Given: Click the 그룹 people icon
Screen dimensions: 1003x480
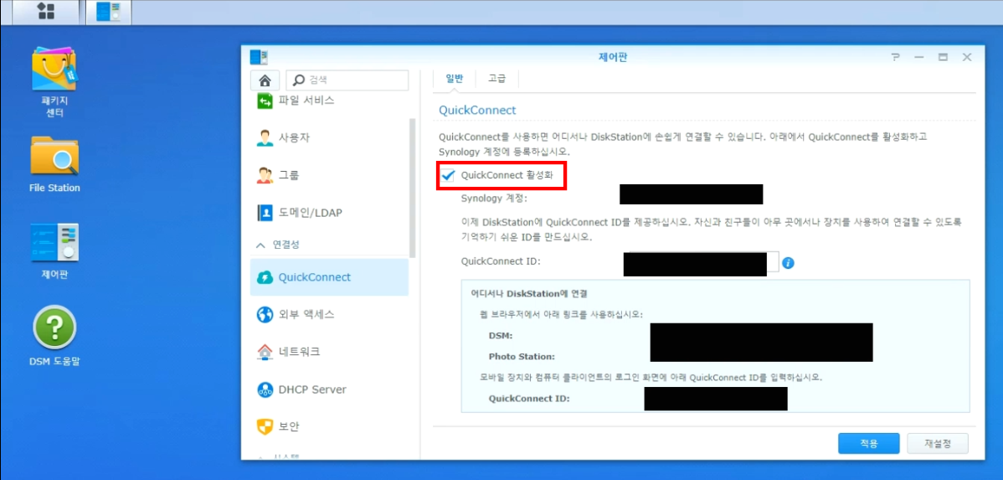Looking at the screenshot, I should click(265, 175).
